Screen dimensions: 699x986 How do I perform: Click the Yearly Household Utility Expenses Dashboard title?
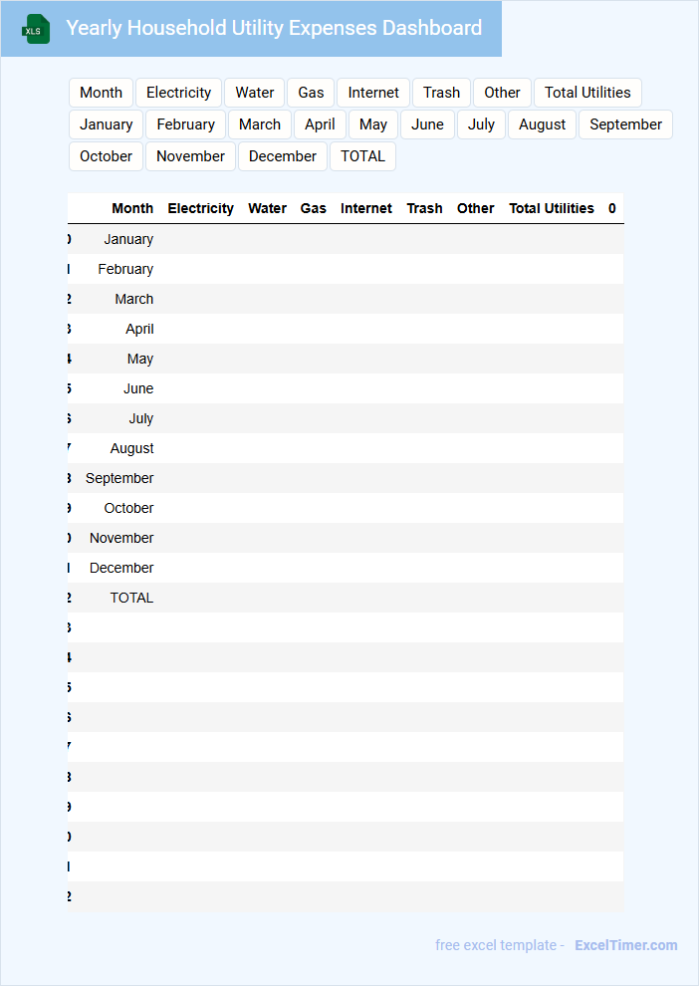pyautogui.click(x=274, y=28)
